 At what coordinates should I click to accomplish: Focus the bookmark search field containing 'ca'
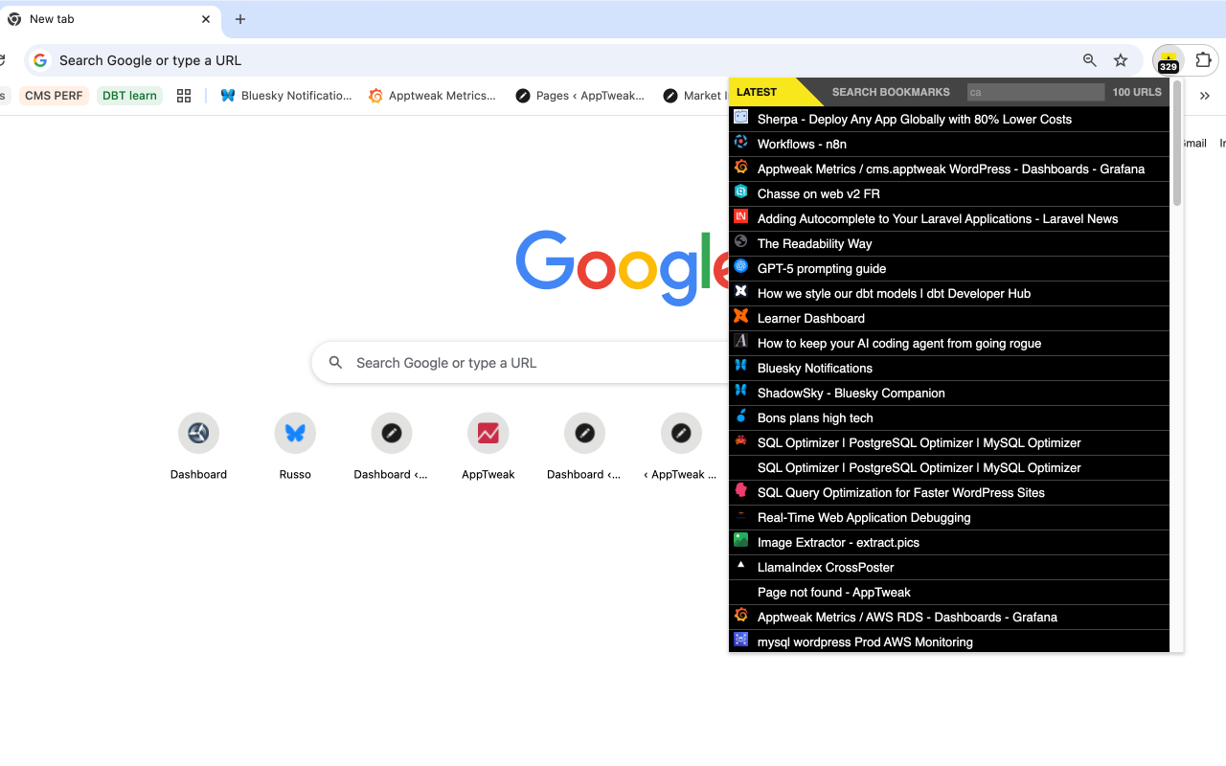click(1035, 92)
